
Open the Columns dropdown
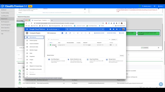(114, 40)
